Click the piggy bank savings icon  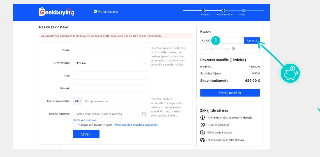point(291,73)
